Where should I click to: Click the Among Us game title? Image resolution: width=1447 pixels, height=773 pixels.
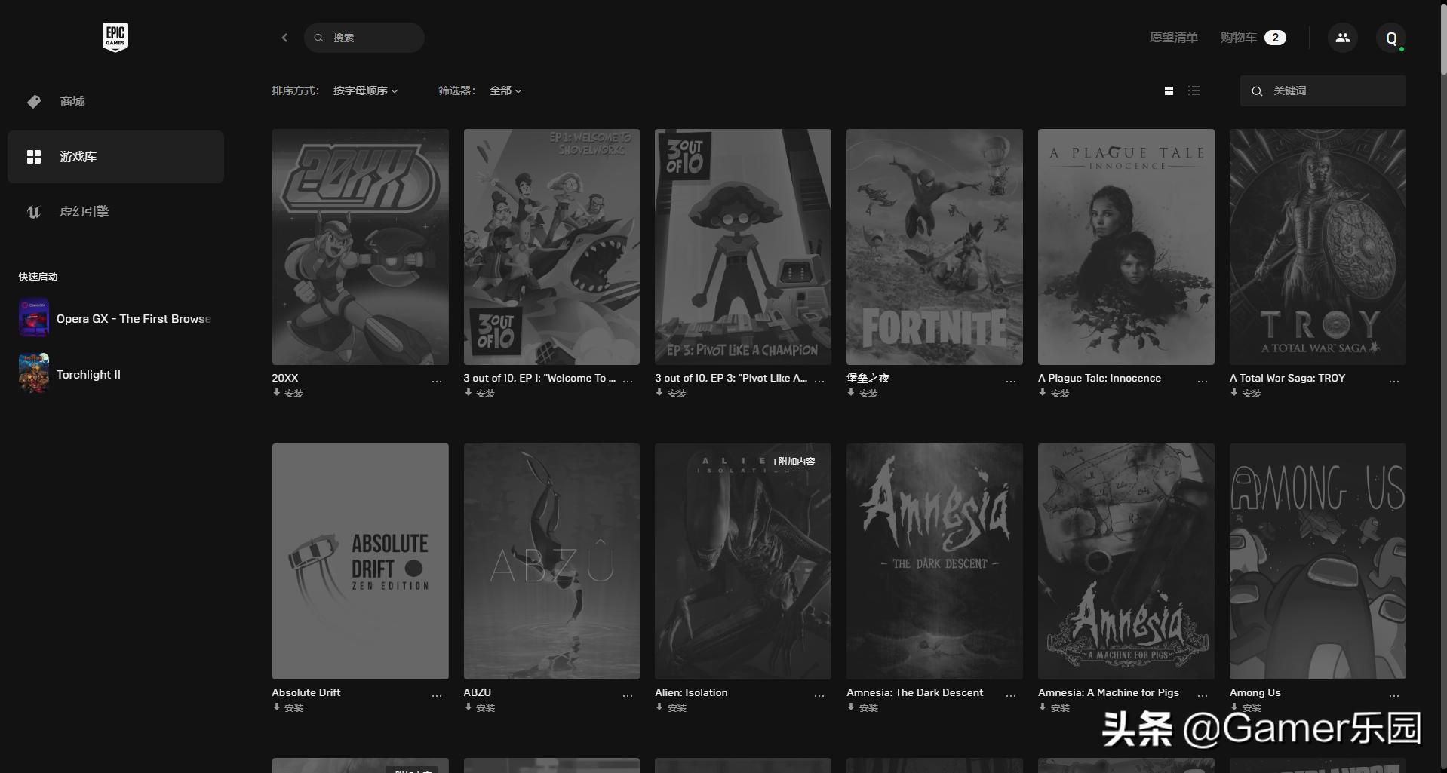1255,692
